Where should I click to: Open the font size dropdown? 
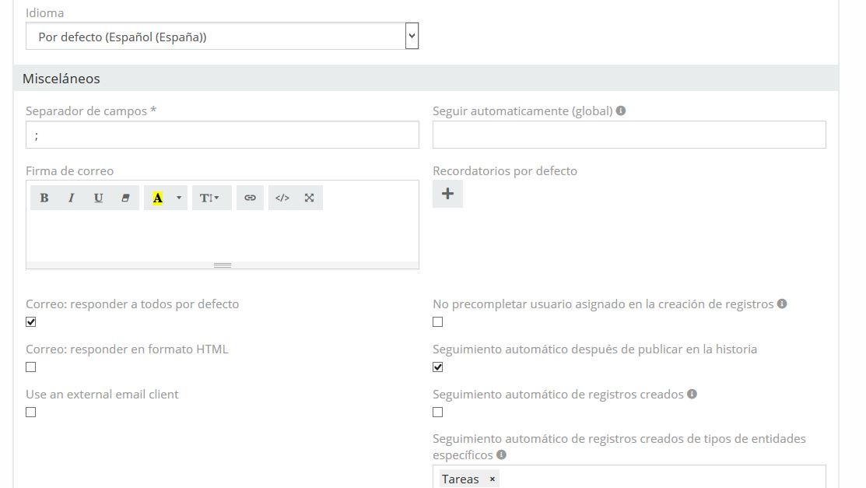point(210,198)
